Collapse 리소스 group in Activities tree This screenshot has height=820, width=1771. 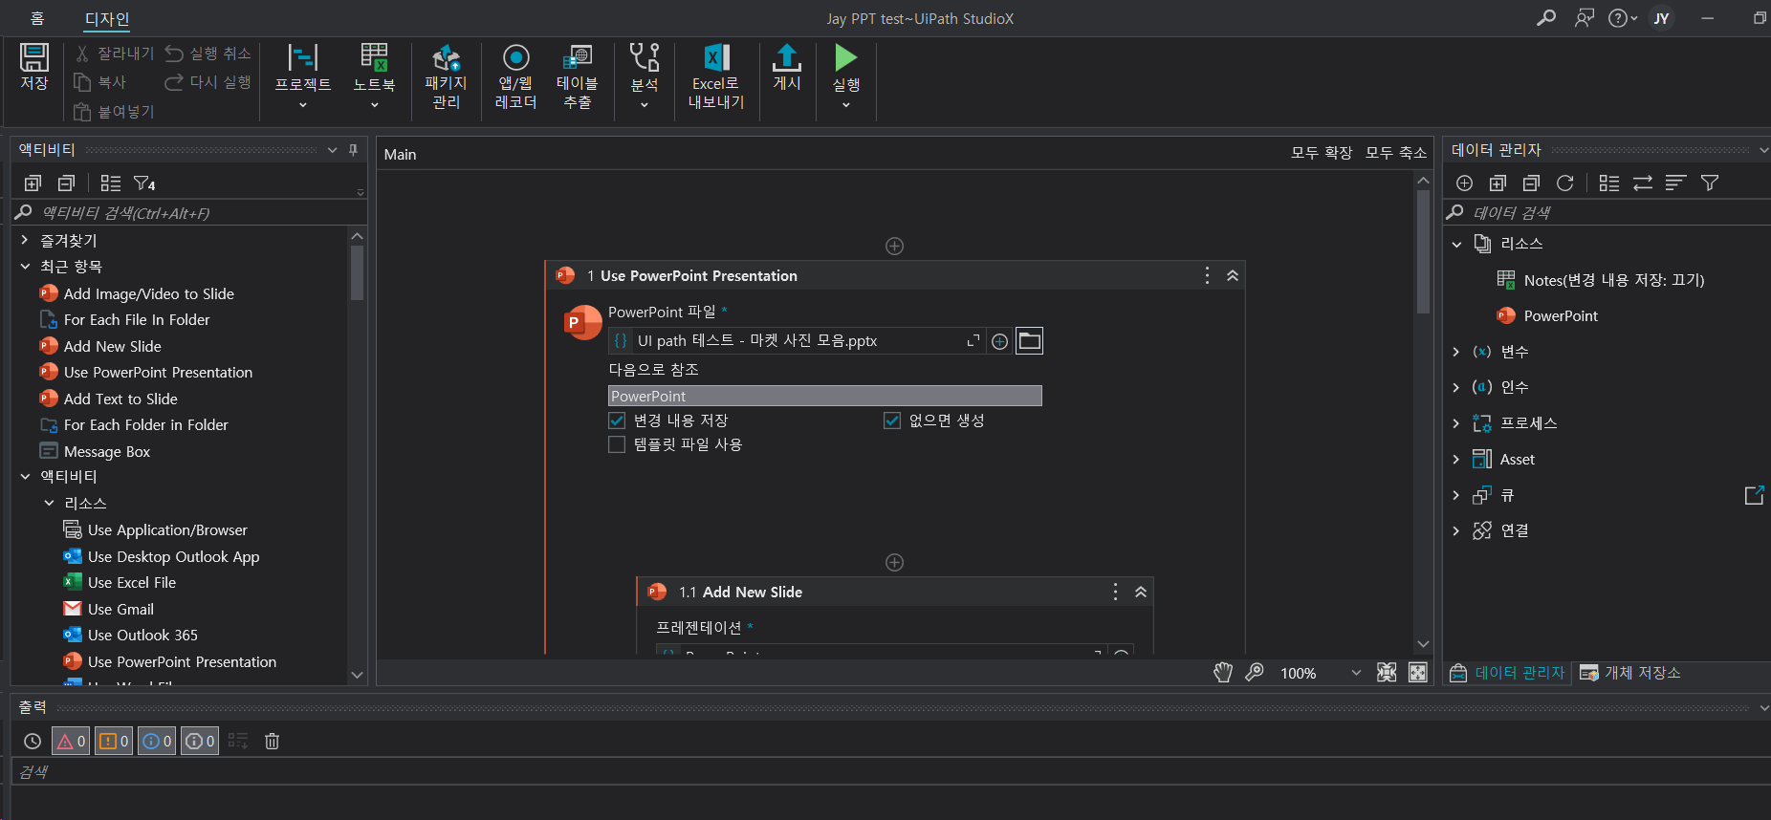coord(49,503)
